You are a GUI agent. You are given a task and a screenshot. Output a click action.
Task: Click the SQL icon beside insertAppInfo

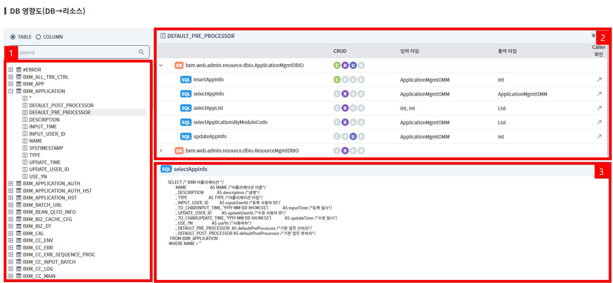click(x=185, y=79)
